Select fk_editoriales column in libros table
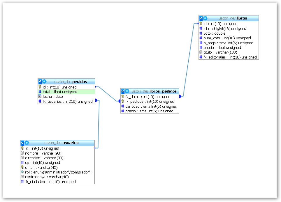This screenshot has height=202, width=281. pos(230,57)
